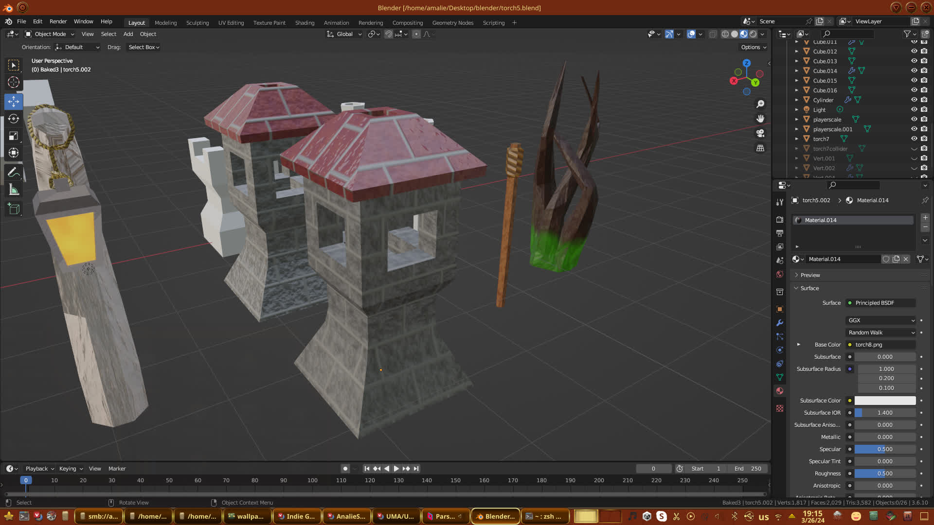This screenshot has width=934, height=525.
Task: Open the Random Walk subsurface method dropdown
Action: tap(881, 332)
